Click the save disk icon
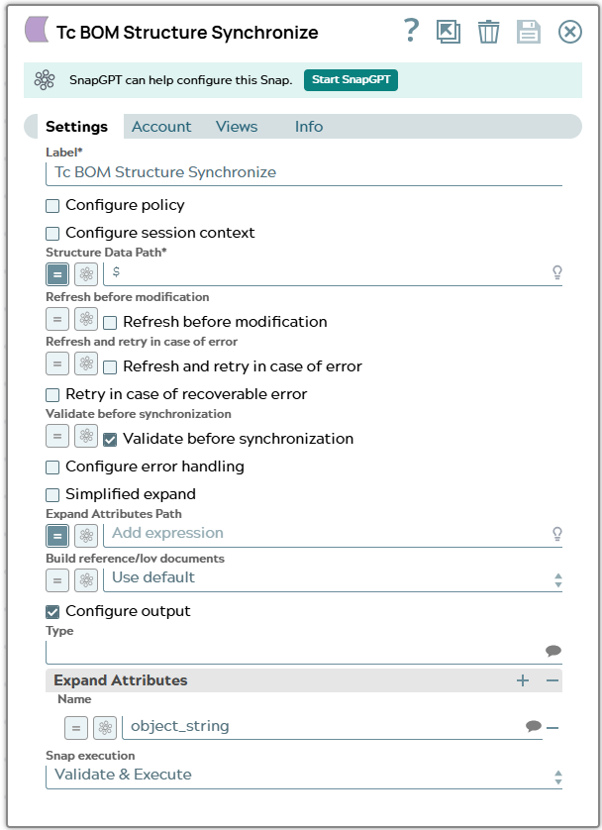 point(529,32)
